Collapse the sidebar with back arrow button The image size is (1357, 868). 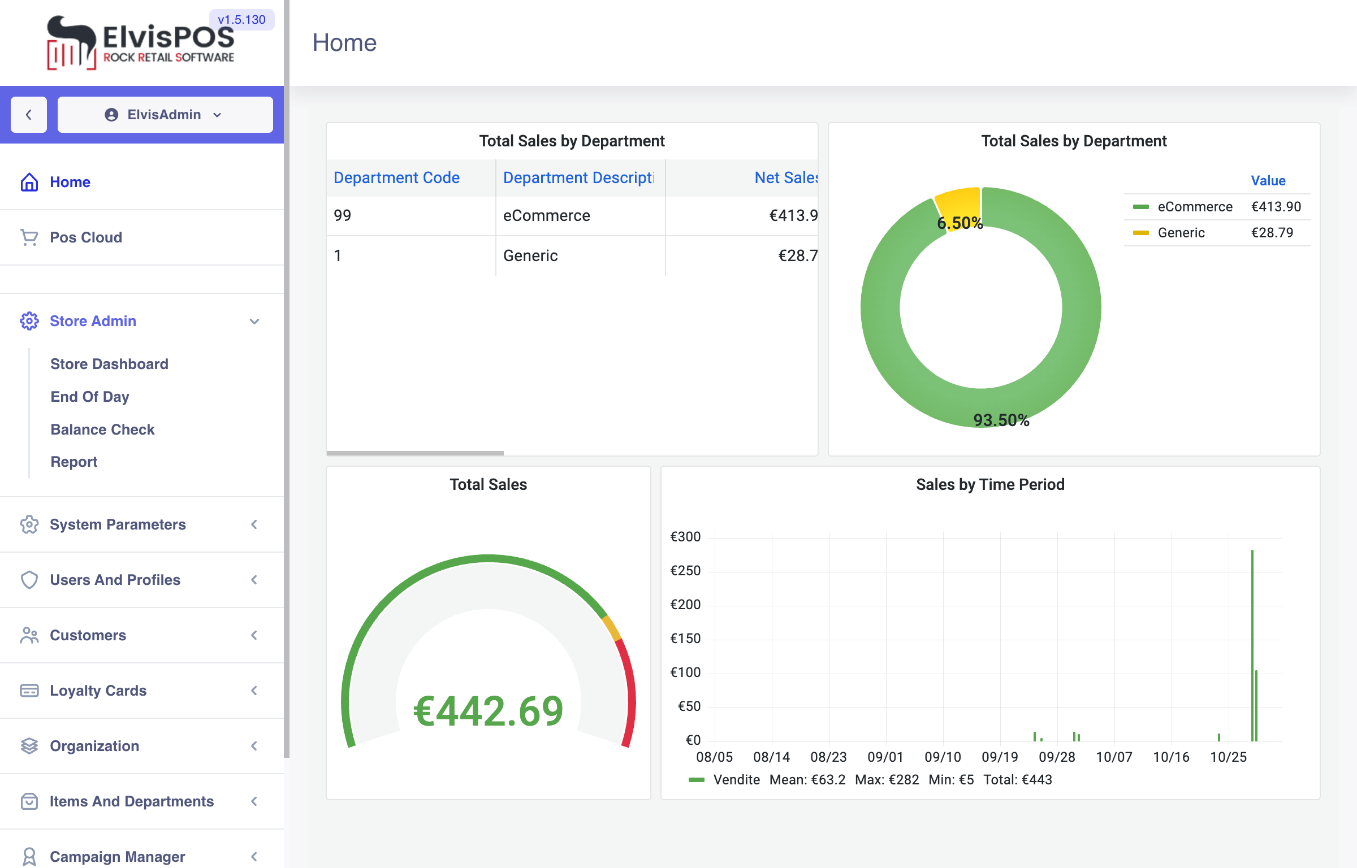29,115
